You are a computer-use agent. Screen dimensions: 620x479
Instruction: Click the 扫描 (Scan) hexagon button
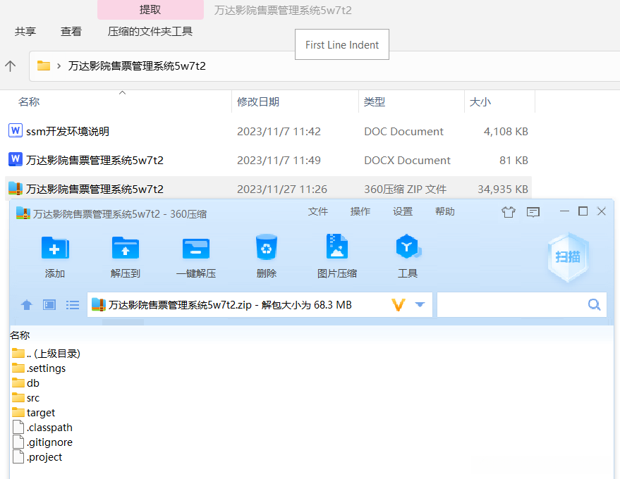click(569, 257)
